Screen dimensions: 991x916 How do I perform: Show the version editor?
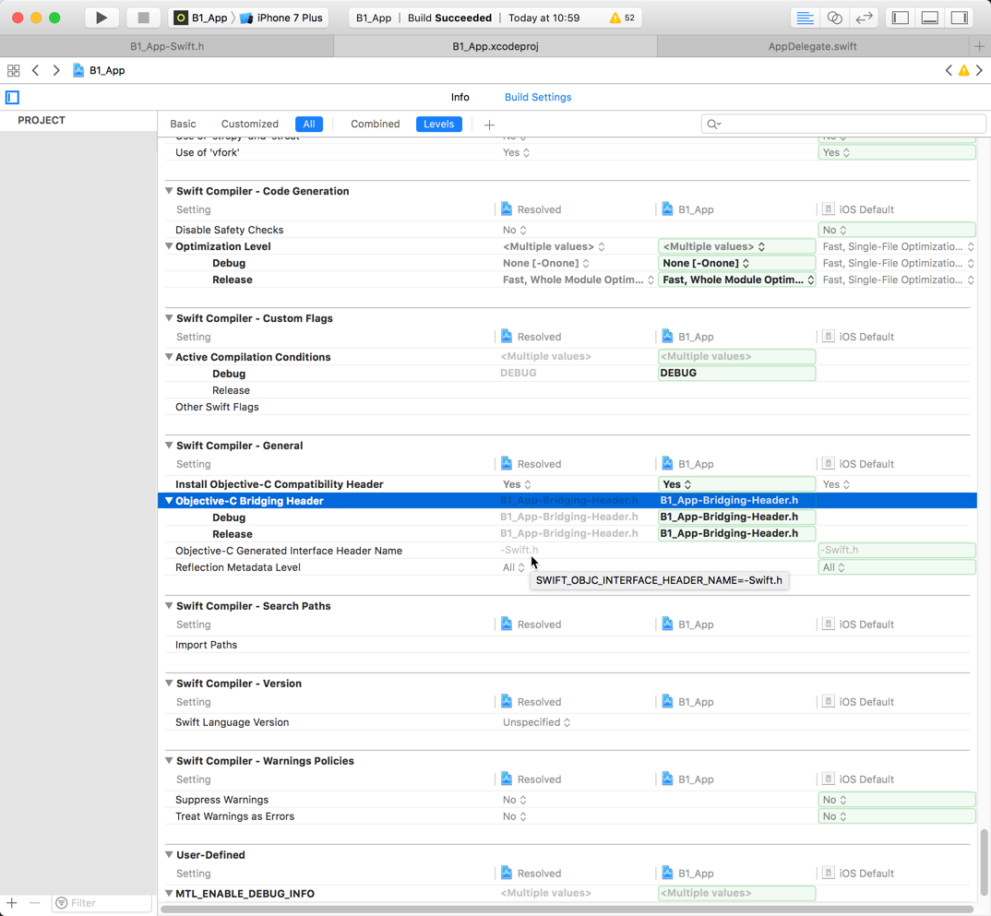[864, 18]
